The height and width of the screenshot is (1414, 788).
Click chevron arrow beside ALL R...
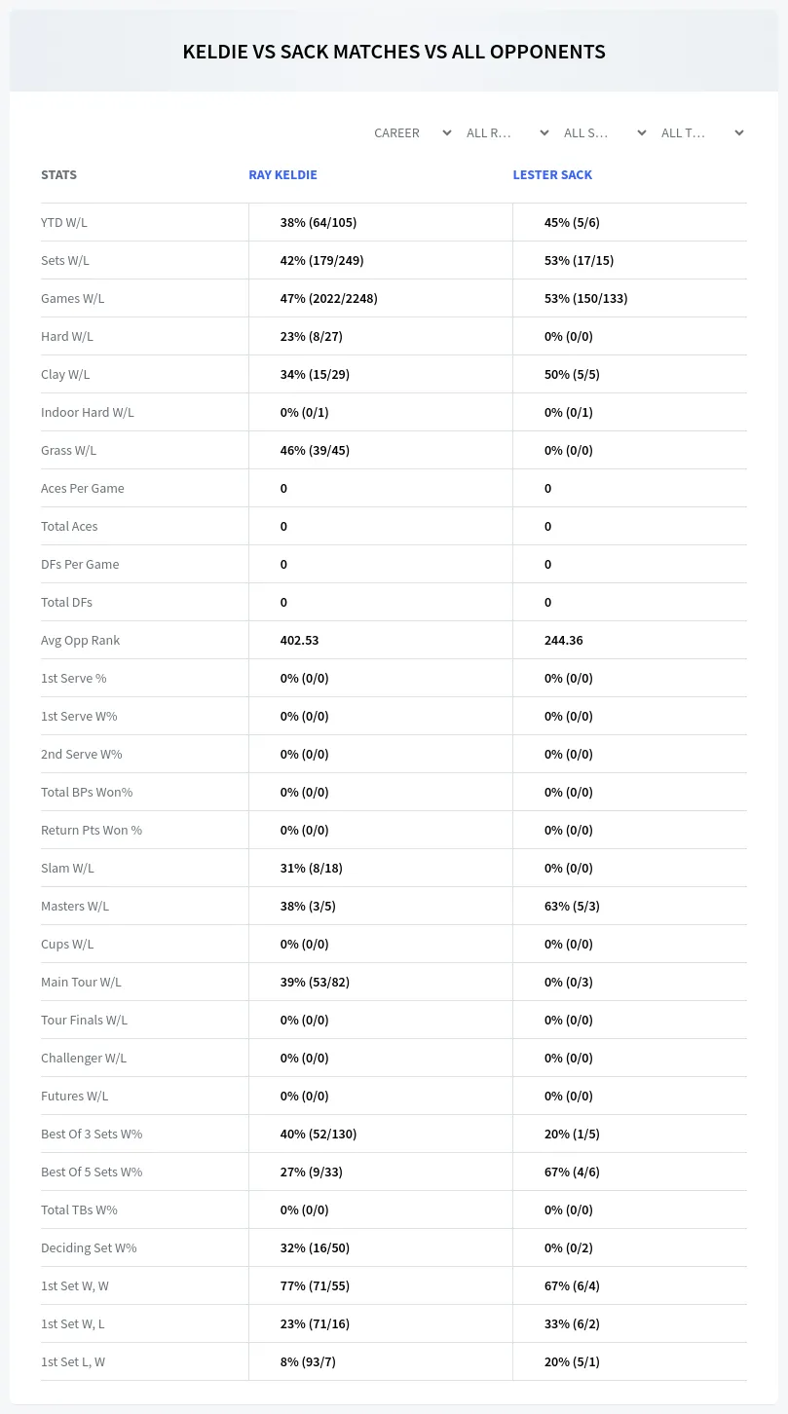tap(544, 132)
